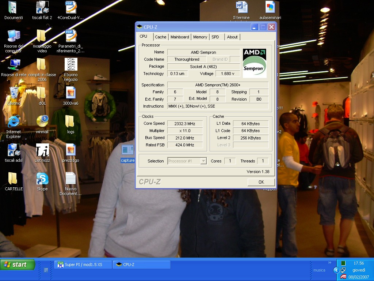The height and width of the screenshot is (281, 374).
Task: Click the Bus Speed 212.0 MHz value
Action: pyautogui.click(x=185, y=138)
